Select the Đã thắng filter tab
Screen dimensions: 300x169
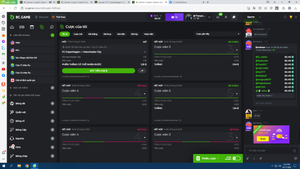click(93, 34)
